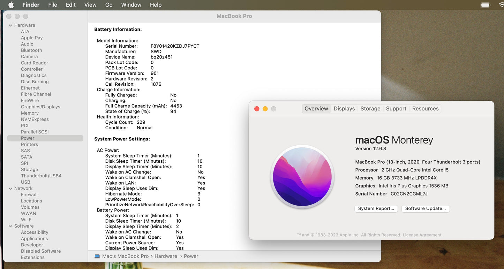This screenshot has width=504, height=269.
Task: Select USB in the sidebar
Action: coord(25,182)
